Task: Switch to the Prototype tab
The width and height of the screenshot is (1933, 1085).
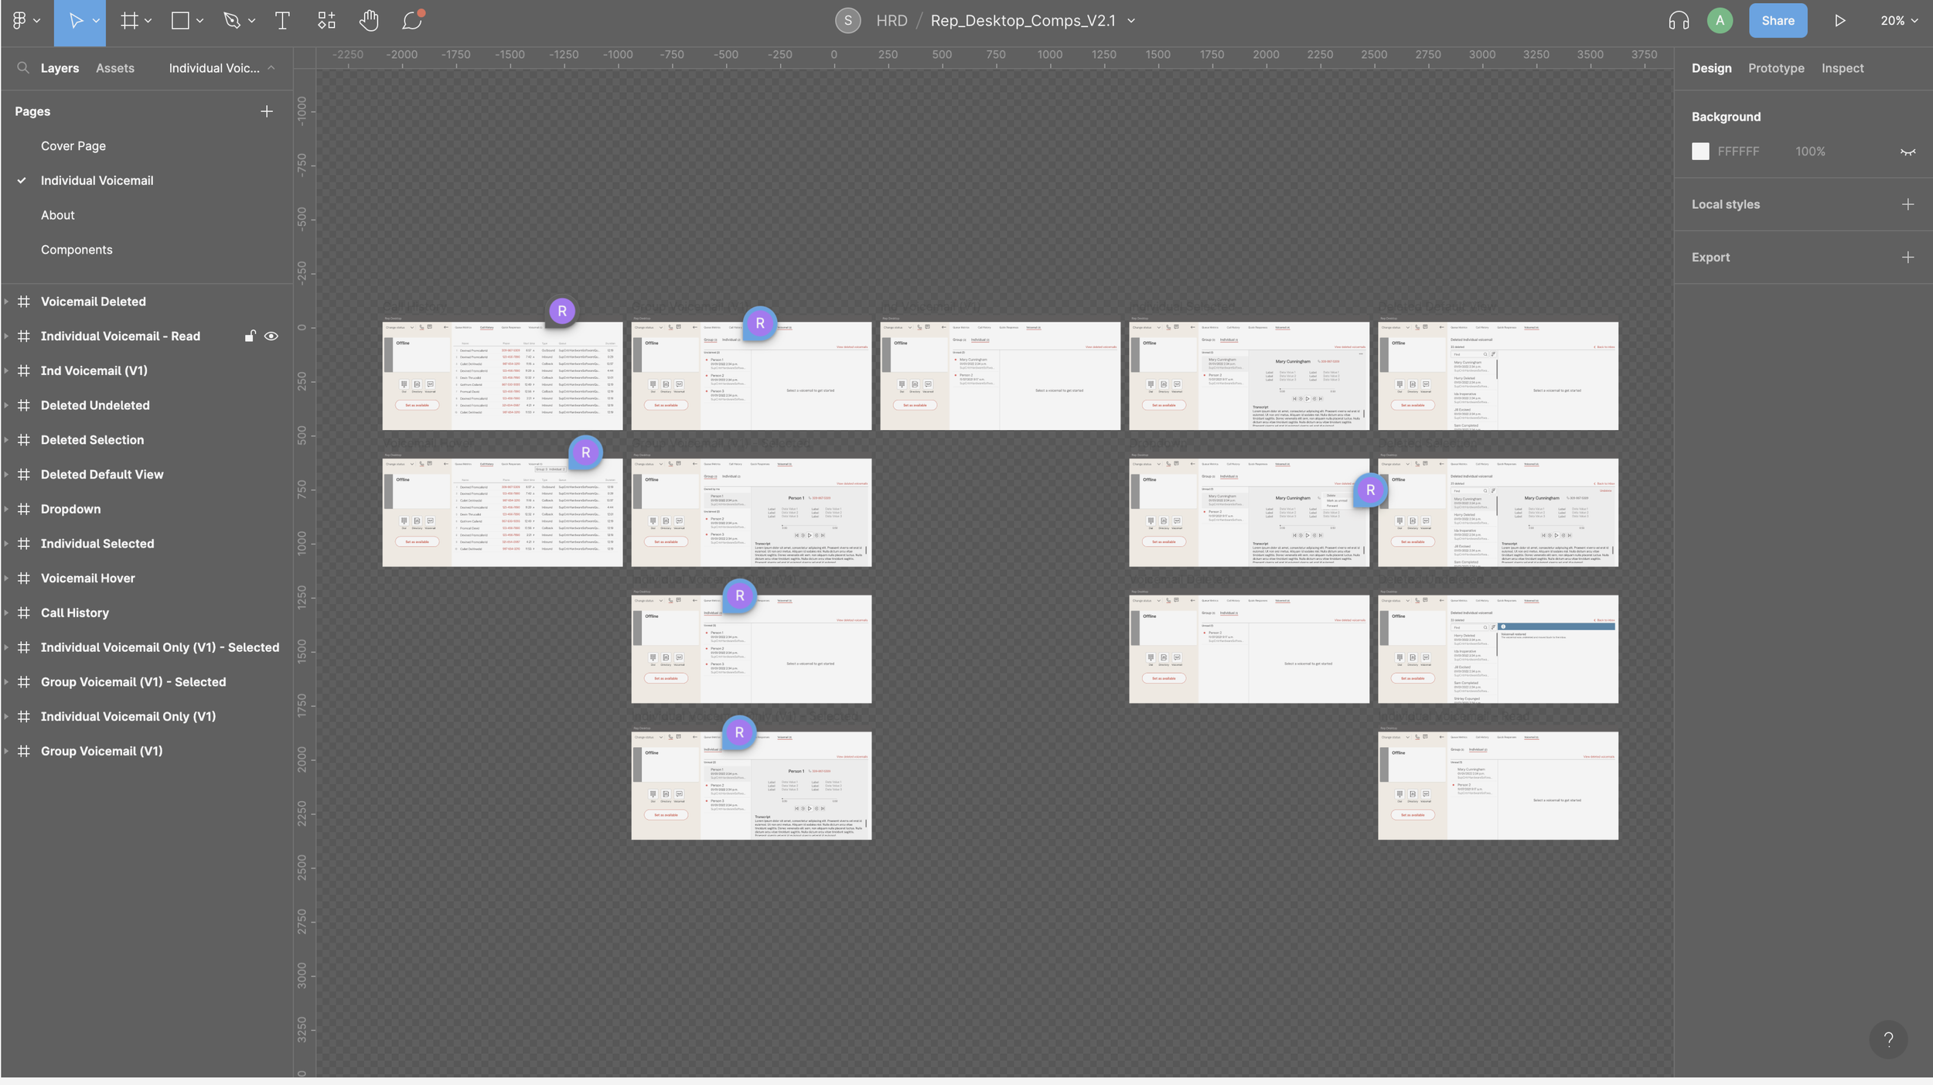Action: pyautogui.click(x=1775, y=68)
